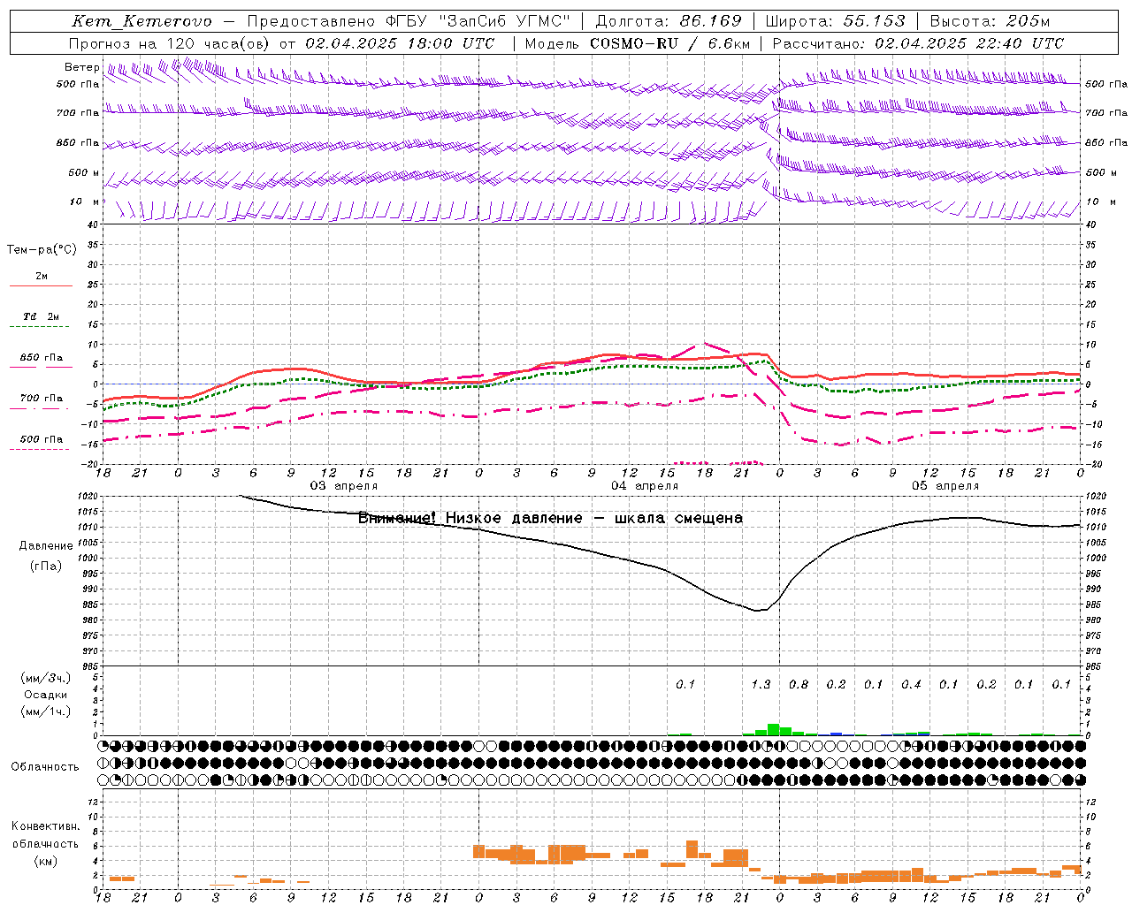Viewport: 1132px width, 905px height.
Task: Click the 'Давление' pressure panel label
Action: [x=46, y=546]
